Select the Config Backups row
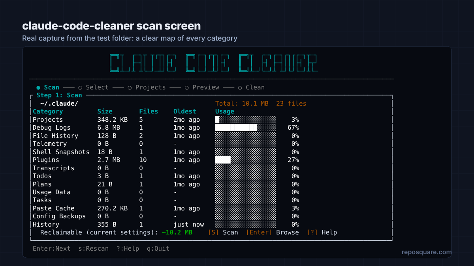Viewport: 474px width, 266px height. [166, 216]
